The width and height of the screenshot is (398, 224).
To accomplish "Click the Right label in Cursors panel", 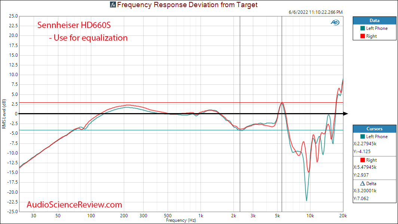I will click(x=371, y=160).
